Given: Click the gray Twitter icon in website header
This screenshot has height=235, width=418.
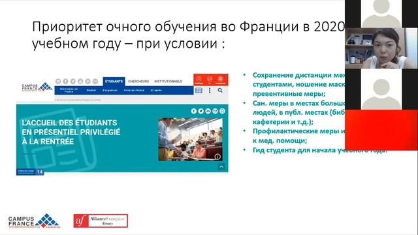Looking at the screenshot, I should (x=72, y=81).
